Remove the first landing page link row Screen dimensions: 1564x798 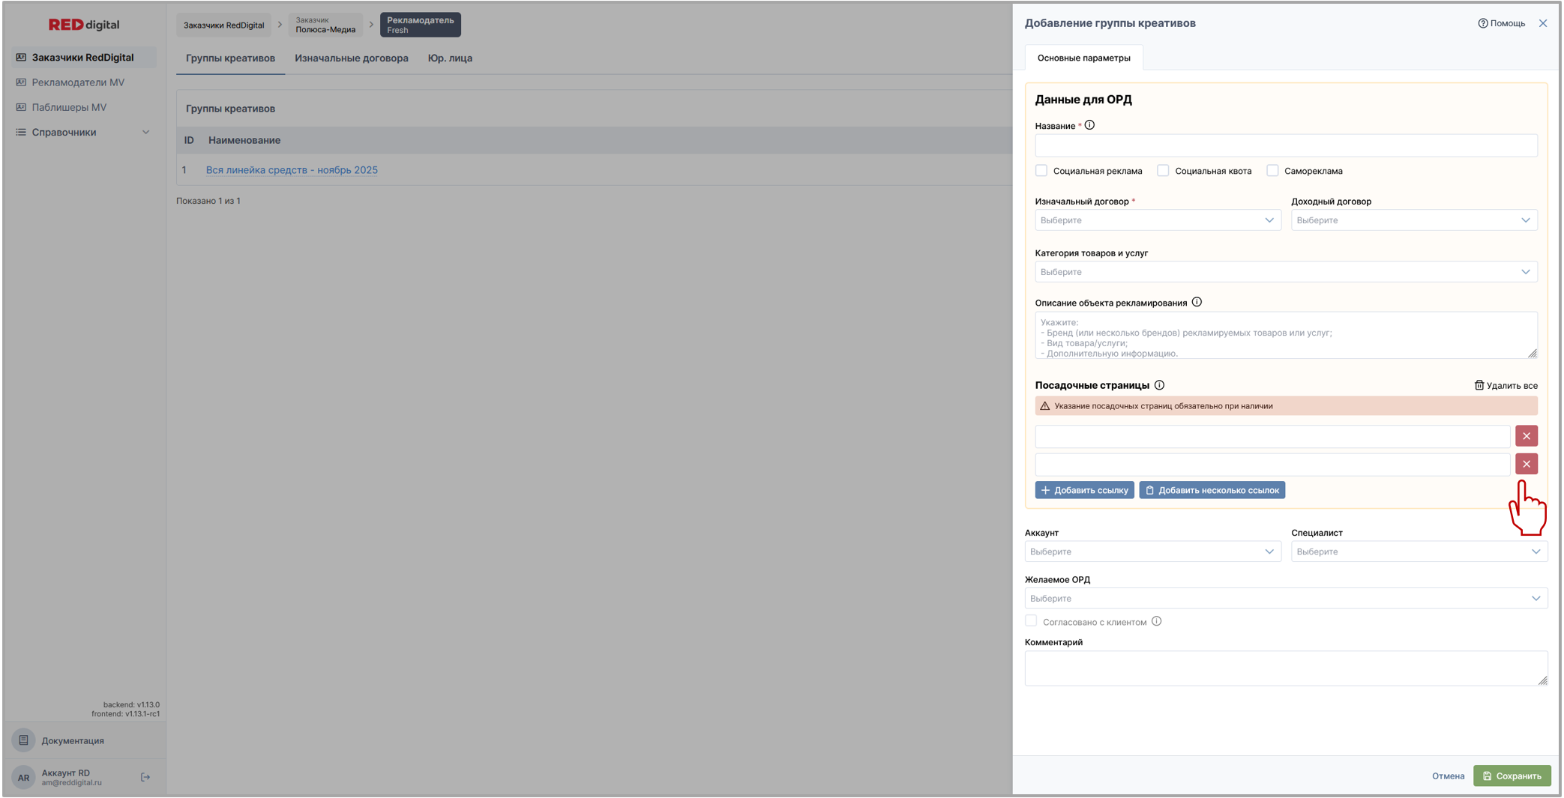pos(1526,436)
